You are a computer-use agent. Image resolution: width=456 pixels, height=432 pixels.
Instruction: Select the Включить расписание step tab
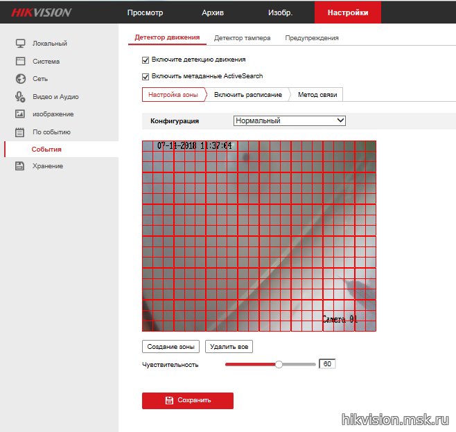click(248, 95)
